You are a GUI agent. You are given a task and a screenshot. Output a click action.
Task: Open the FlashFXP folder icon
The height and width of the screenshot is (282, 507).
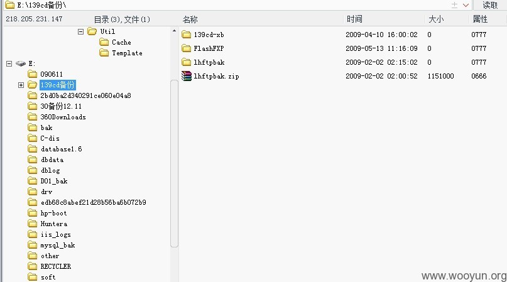[x=186, y=48]
